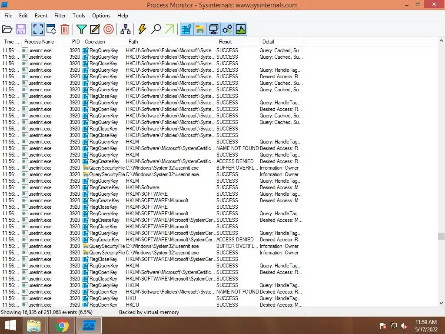Select the RegCreateKey HKLM\Software row
This screenshot has height=334, width=445.
[x=153, y=187]
